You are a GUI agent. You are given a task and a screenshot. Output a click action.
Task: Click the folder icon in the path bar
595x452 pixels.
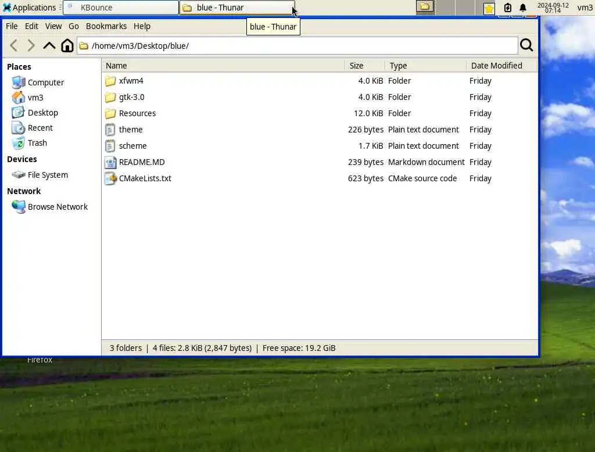[x=84, y=46]
